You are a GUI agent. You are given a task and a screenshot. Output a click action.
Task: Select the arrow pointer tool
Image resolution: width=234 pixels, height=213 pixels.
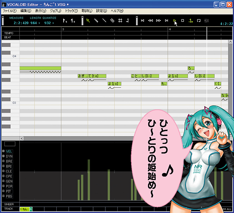coord(88,20)
